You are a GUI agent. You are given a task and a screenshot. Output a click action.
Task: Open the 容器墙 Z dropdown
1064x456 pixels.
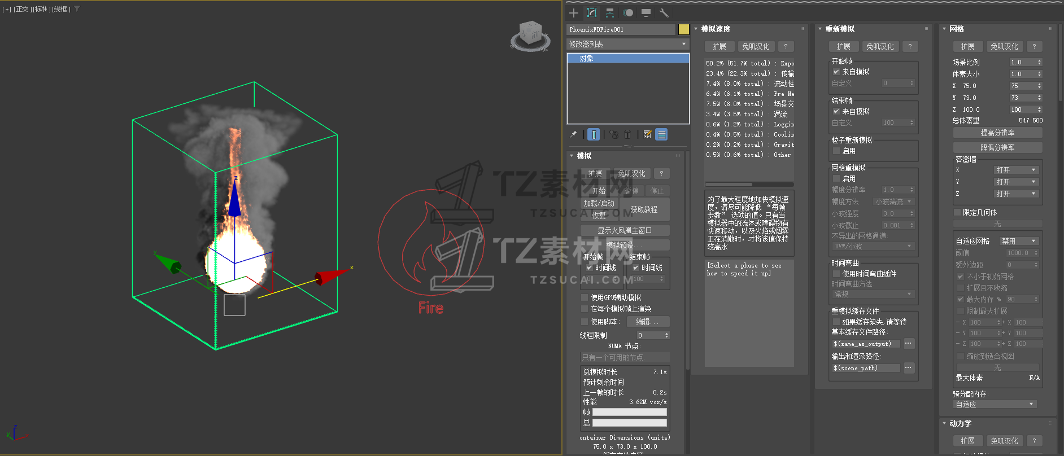coord(1016,194)
